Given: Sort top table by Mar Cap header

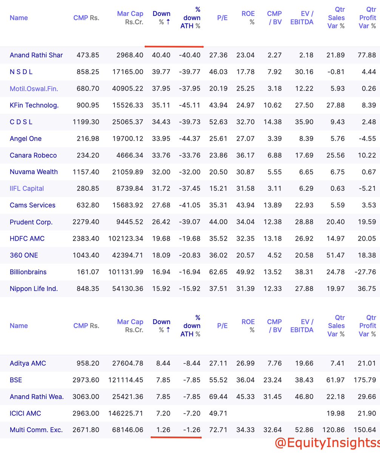Looking at the screenshot, I should click(130, 18).
